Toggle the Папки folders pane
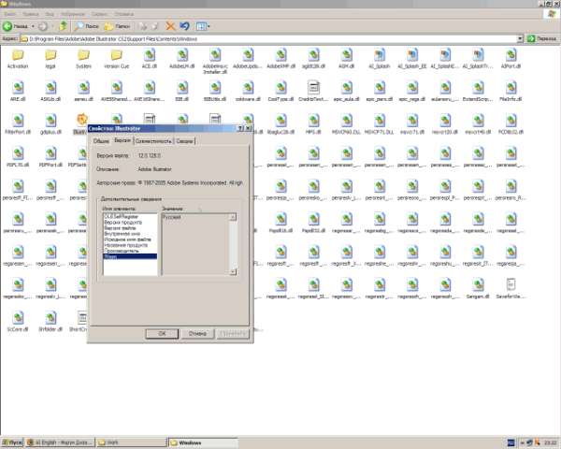This screenshot has height=449, width=561. pyautogui.click(x=117, y=26)
